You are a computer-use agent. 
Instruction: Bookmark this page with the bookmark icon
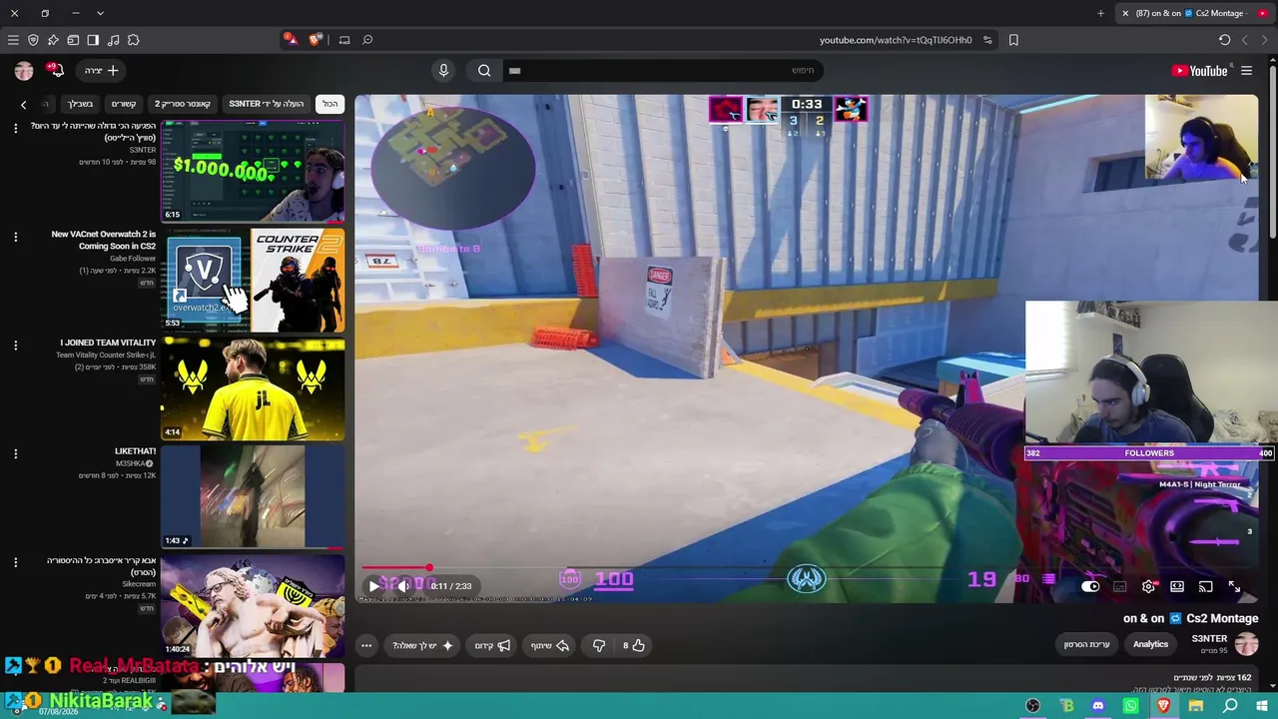(x=1013, y=40)
